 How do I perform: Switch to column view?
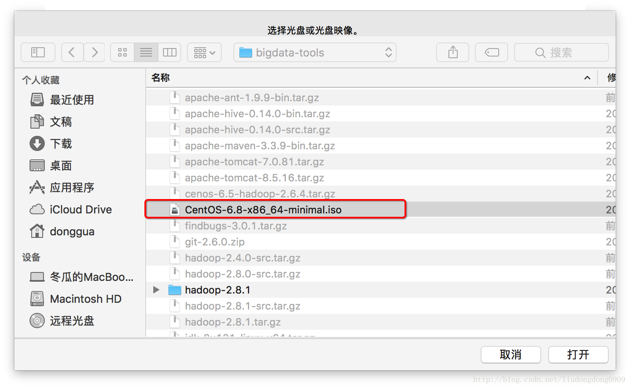tap(169, 52)
